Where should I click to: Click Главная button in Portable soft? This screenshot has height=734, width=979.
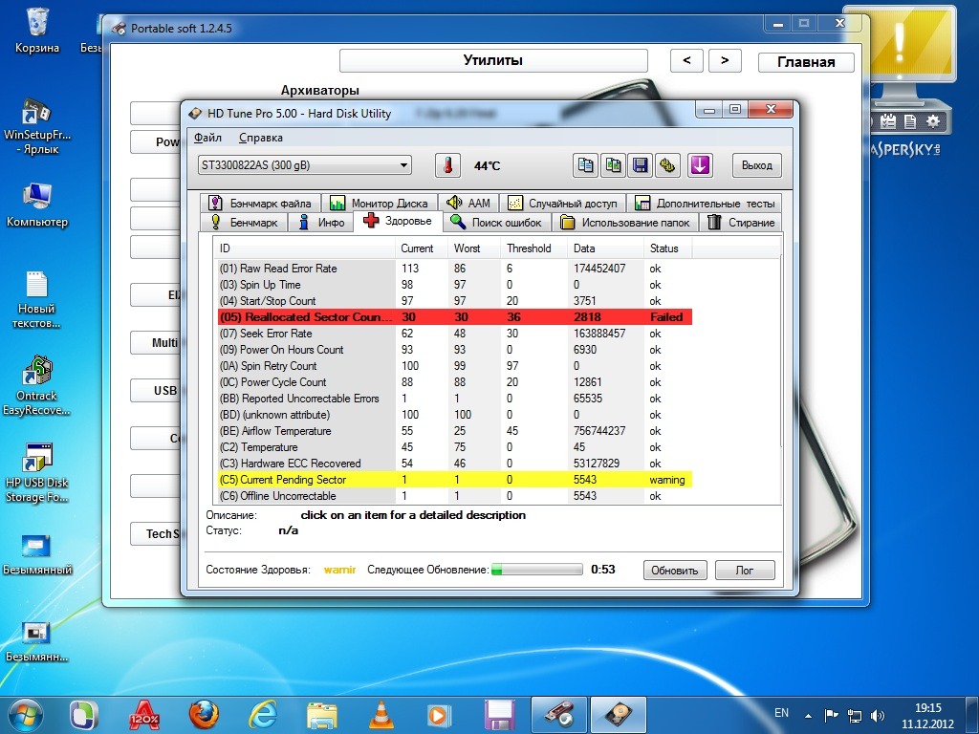click(805, 62)
